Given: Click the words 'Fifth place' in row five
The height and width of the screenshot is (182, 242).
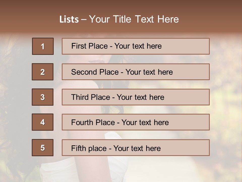Looking at the screenshot, I should click(x=89, y=148).
